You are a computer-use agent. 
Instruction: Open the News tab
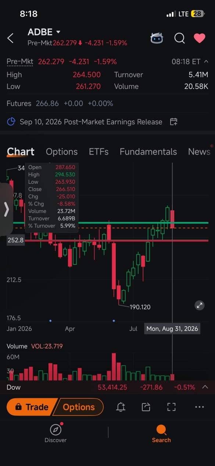(x=199, y=152)
